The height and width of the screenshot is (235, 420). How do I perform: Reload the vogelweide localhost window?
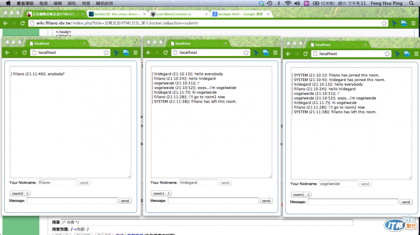pyautogui.click(x=306, y=54)
